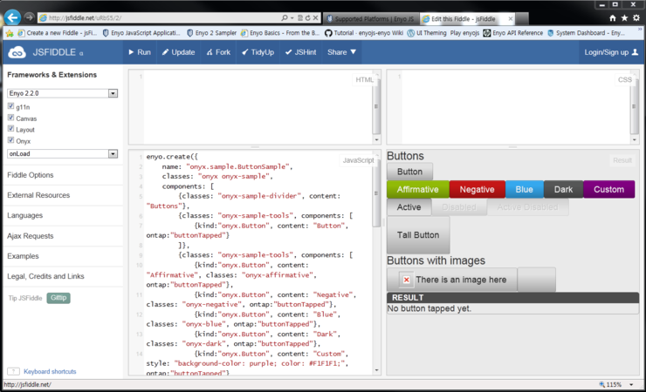
Task: Open the browser Tools gear icon
Action: [636, 18]
